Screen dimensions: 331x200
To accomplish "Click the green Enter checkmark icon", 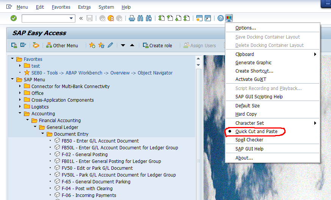I will (14, 18).
